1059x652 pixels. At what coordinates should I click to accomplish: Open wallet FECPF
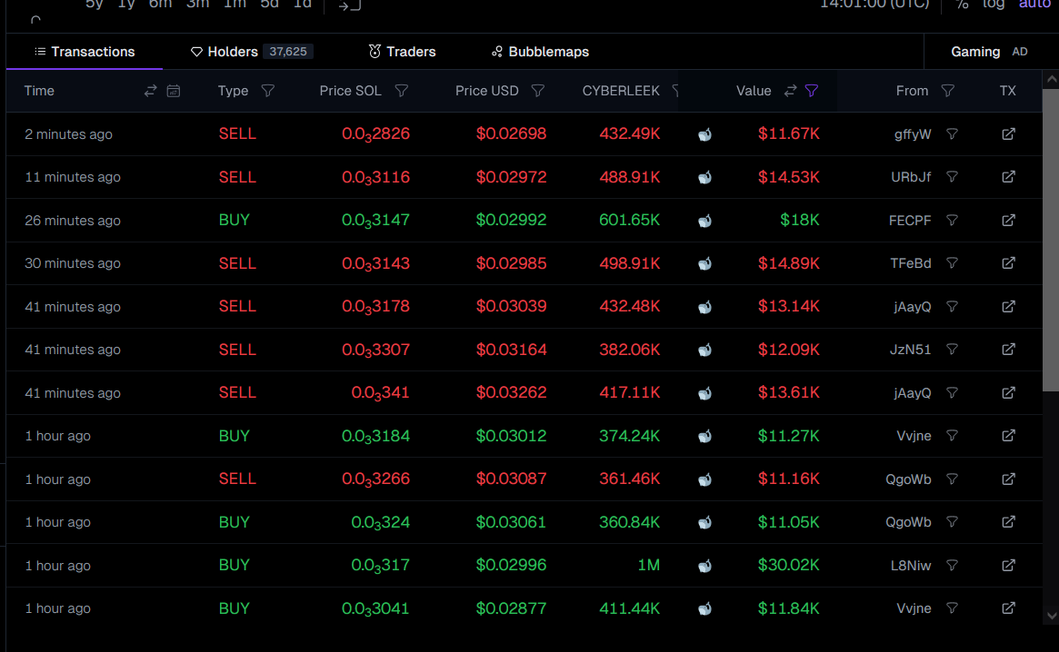910,220
